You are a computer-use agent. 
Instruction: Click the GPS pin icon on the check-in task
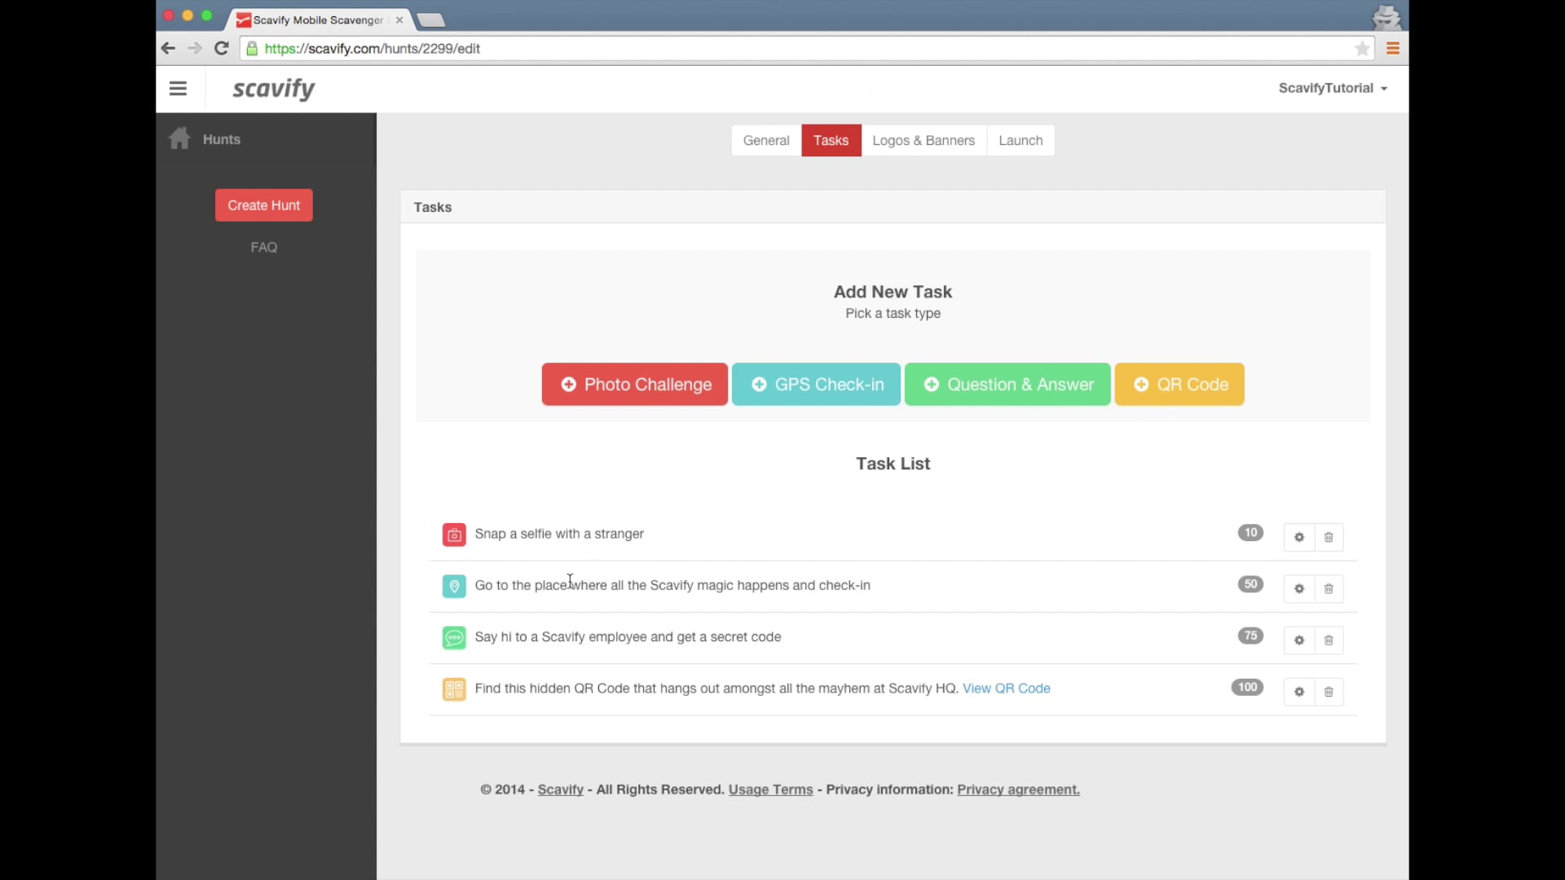pyautogui.click(x=454, y=586)
